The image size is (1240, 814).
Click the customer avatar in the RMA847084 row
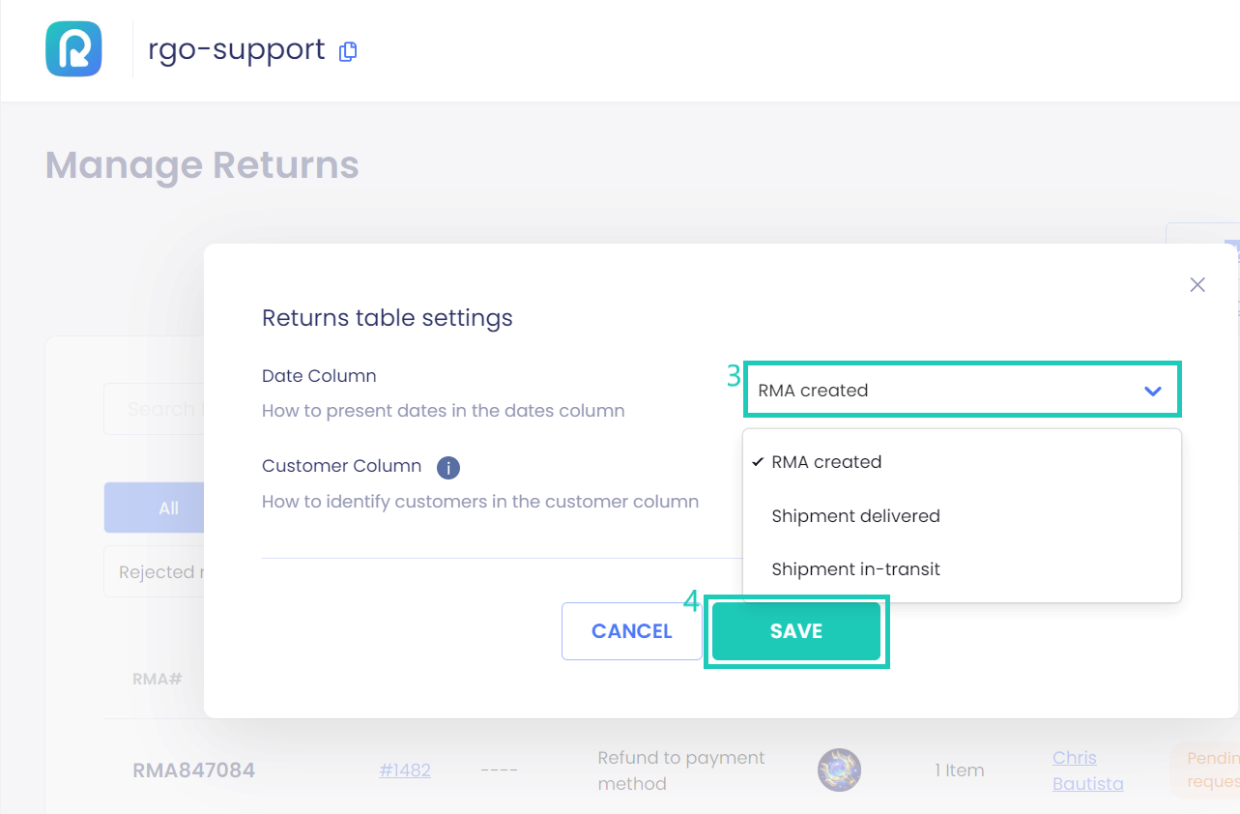pyautogui.click(x=839, y=770)
